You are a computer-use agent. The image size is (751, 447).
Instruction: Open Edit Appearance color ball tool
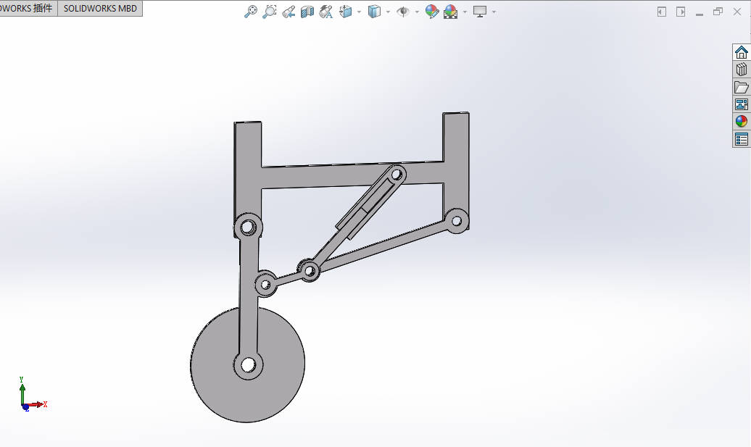click(x=431, y=12)
